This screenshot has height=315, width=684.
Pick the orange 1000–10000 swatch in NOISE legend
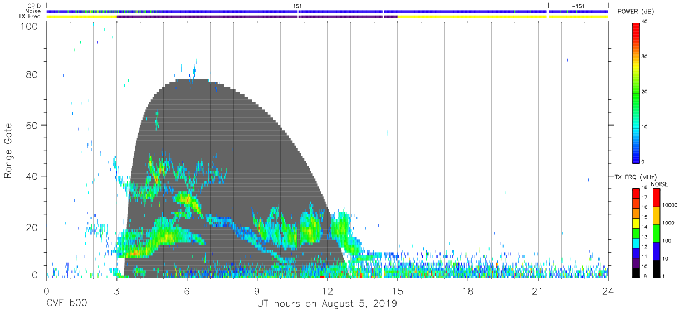pos(656,216)
